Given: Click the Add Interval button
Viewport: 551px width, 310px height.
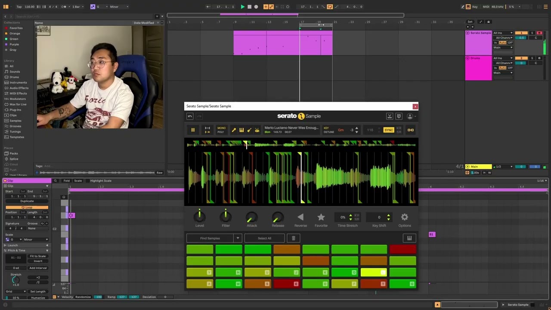Looking at the screenshot, I should (x=38, y=268).
